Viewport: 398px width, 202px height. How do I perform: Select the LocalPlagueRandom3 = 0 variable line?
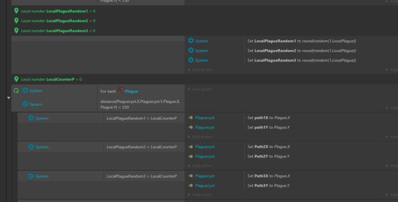(58, 31)
